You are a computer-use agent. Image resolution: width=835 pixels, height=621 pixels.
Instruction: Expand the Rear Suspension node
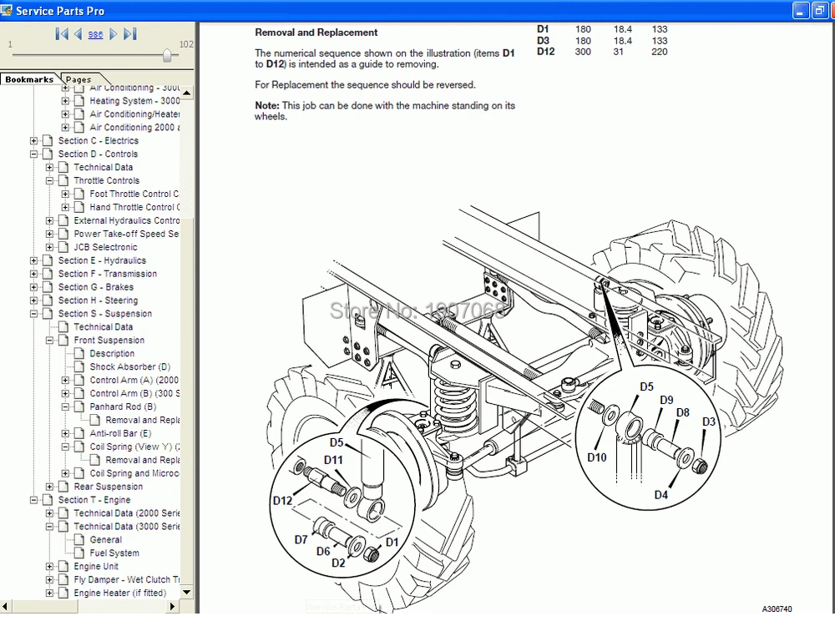[50, 487]
